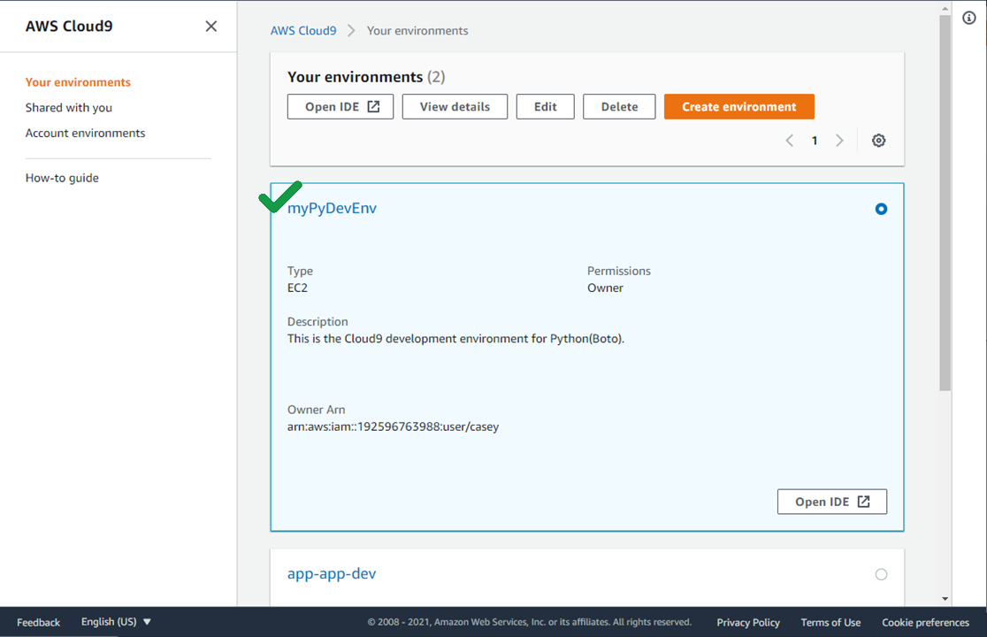The image size is (987, 637).
Task: Open the info panel icon
Action: tap(969, 19)
